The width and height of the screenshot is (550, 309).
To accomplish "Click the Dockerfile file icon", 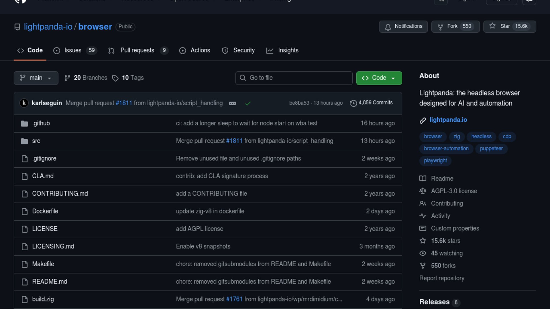I will pyautogui.click(x=25, y=211).
